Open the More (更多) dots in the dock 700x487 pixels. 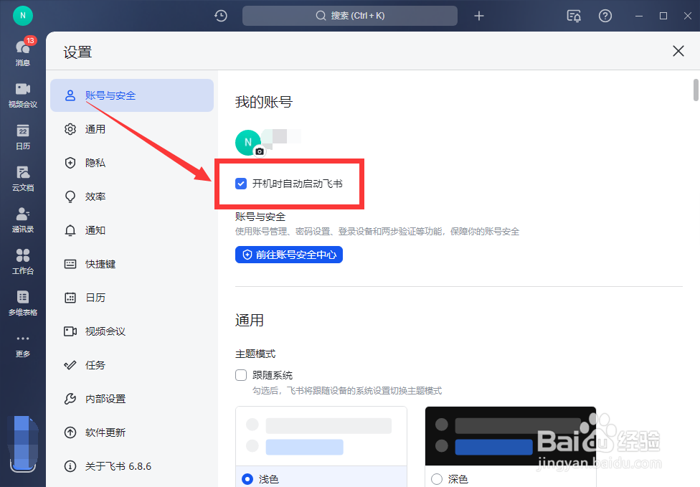(x=23, y=345)
